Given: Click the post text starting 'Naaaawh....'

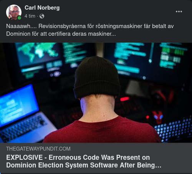Looking at the screenshot, I should tap(90, 30).
